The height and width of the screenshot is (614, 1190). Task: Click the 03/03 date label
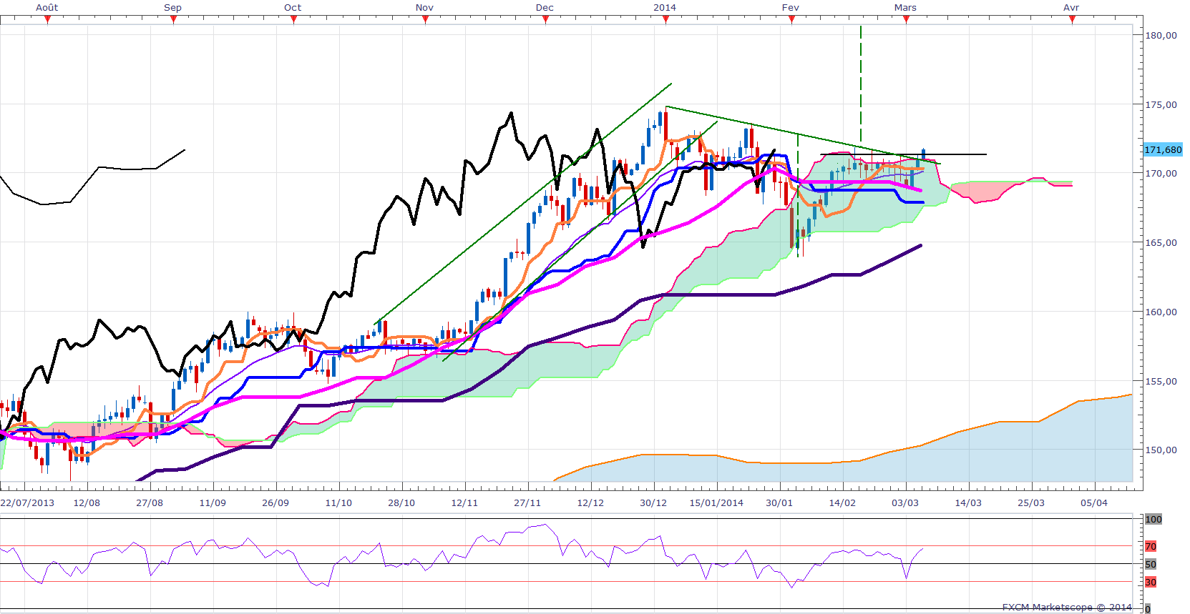pyautogui.click(x=905, y=502)
